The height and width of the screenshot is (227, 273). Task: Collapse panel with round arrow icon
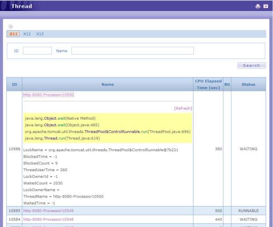(x=10, y=26)
